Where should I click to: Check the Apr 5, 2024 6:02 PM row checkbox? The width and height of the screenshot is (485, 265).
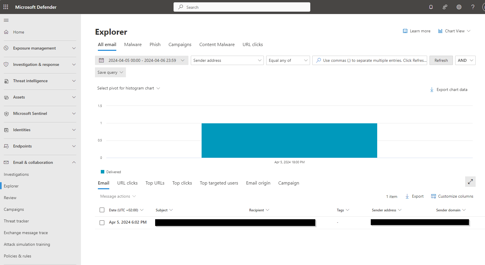102,223
